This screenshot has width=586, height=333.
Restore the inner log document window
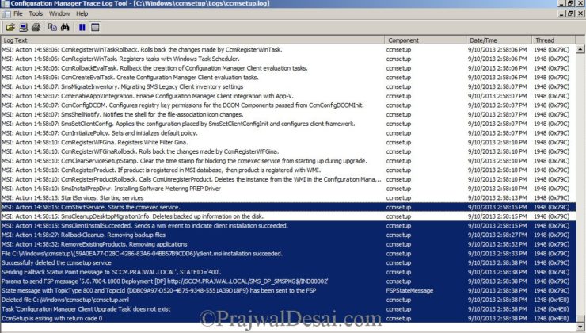pos(571,13)
